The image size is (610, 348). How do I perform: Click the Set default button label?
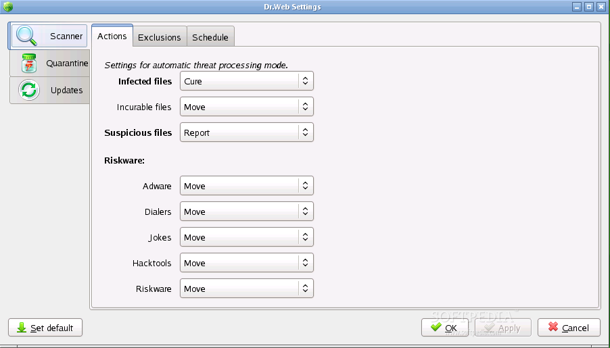click(52, 328)
